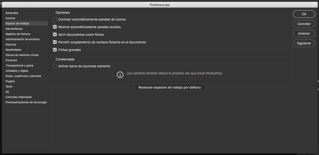
Task: Disable Abrir documentos como fichas
Action: click(x=55, y=34)
